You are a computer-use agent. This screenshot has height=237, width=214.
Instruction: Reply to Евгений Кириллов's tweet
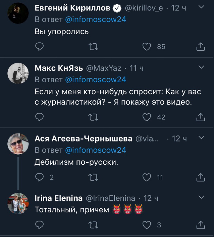pos(39,46)
